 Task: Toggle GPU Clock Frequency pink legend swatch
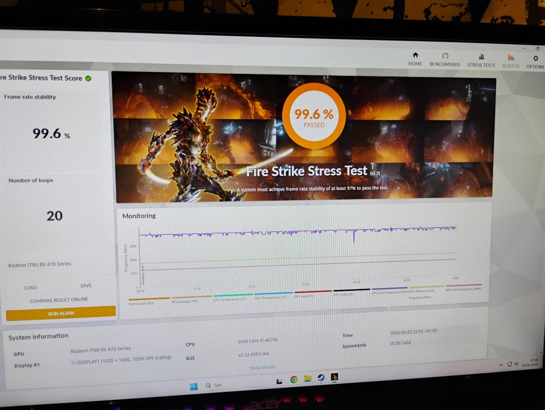tap(463, 286)
